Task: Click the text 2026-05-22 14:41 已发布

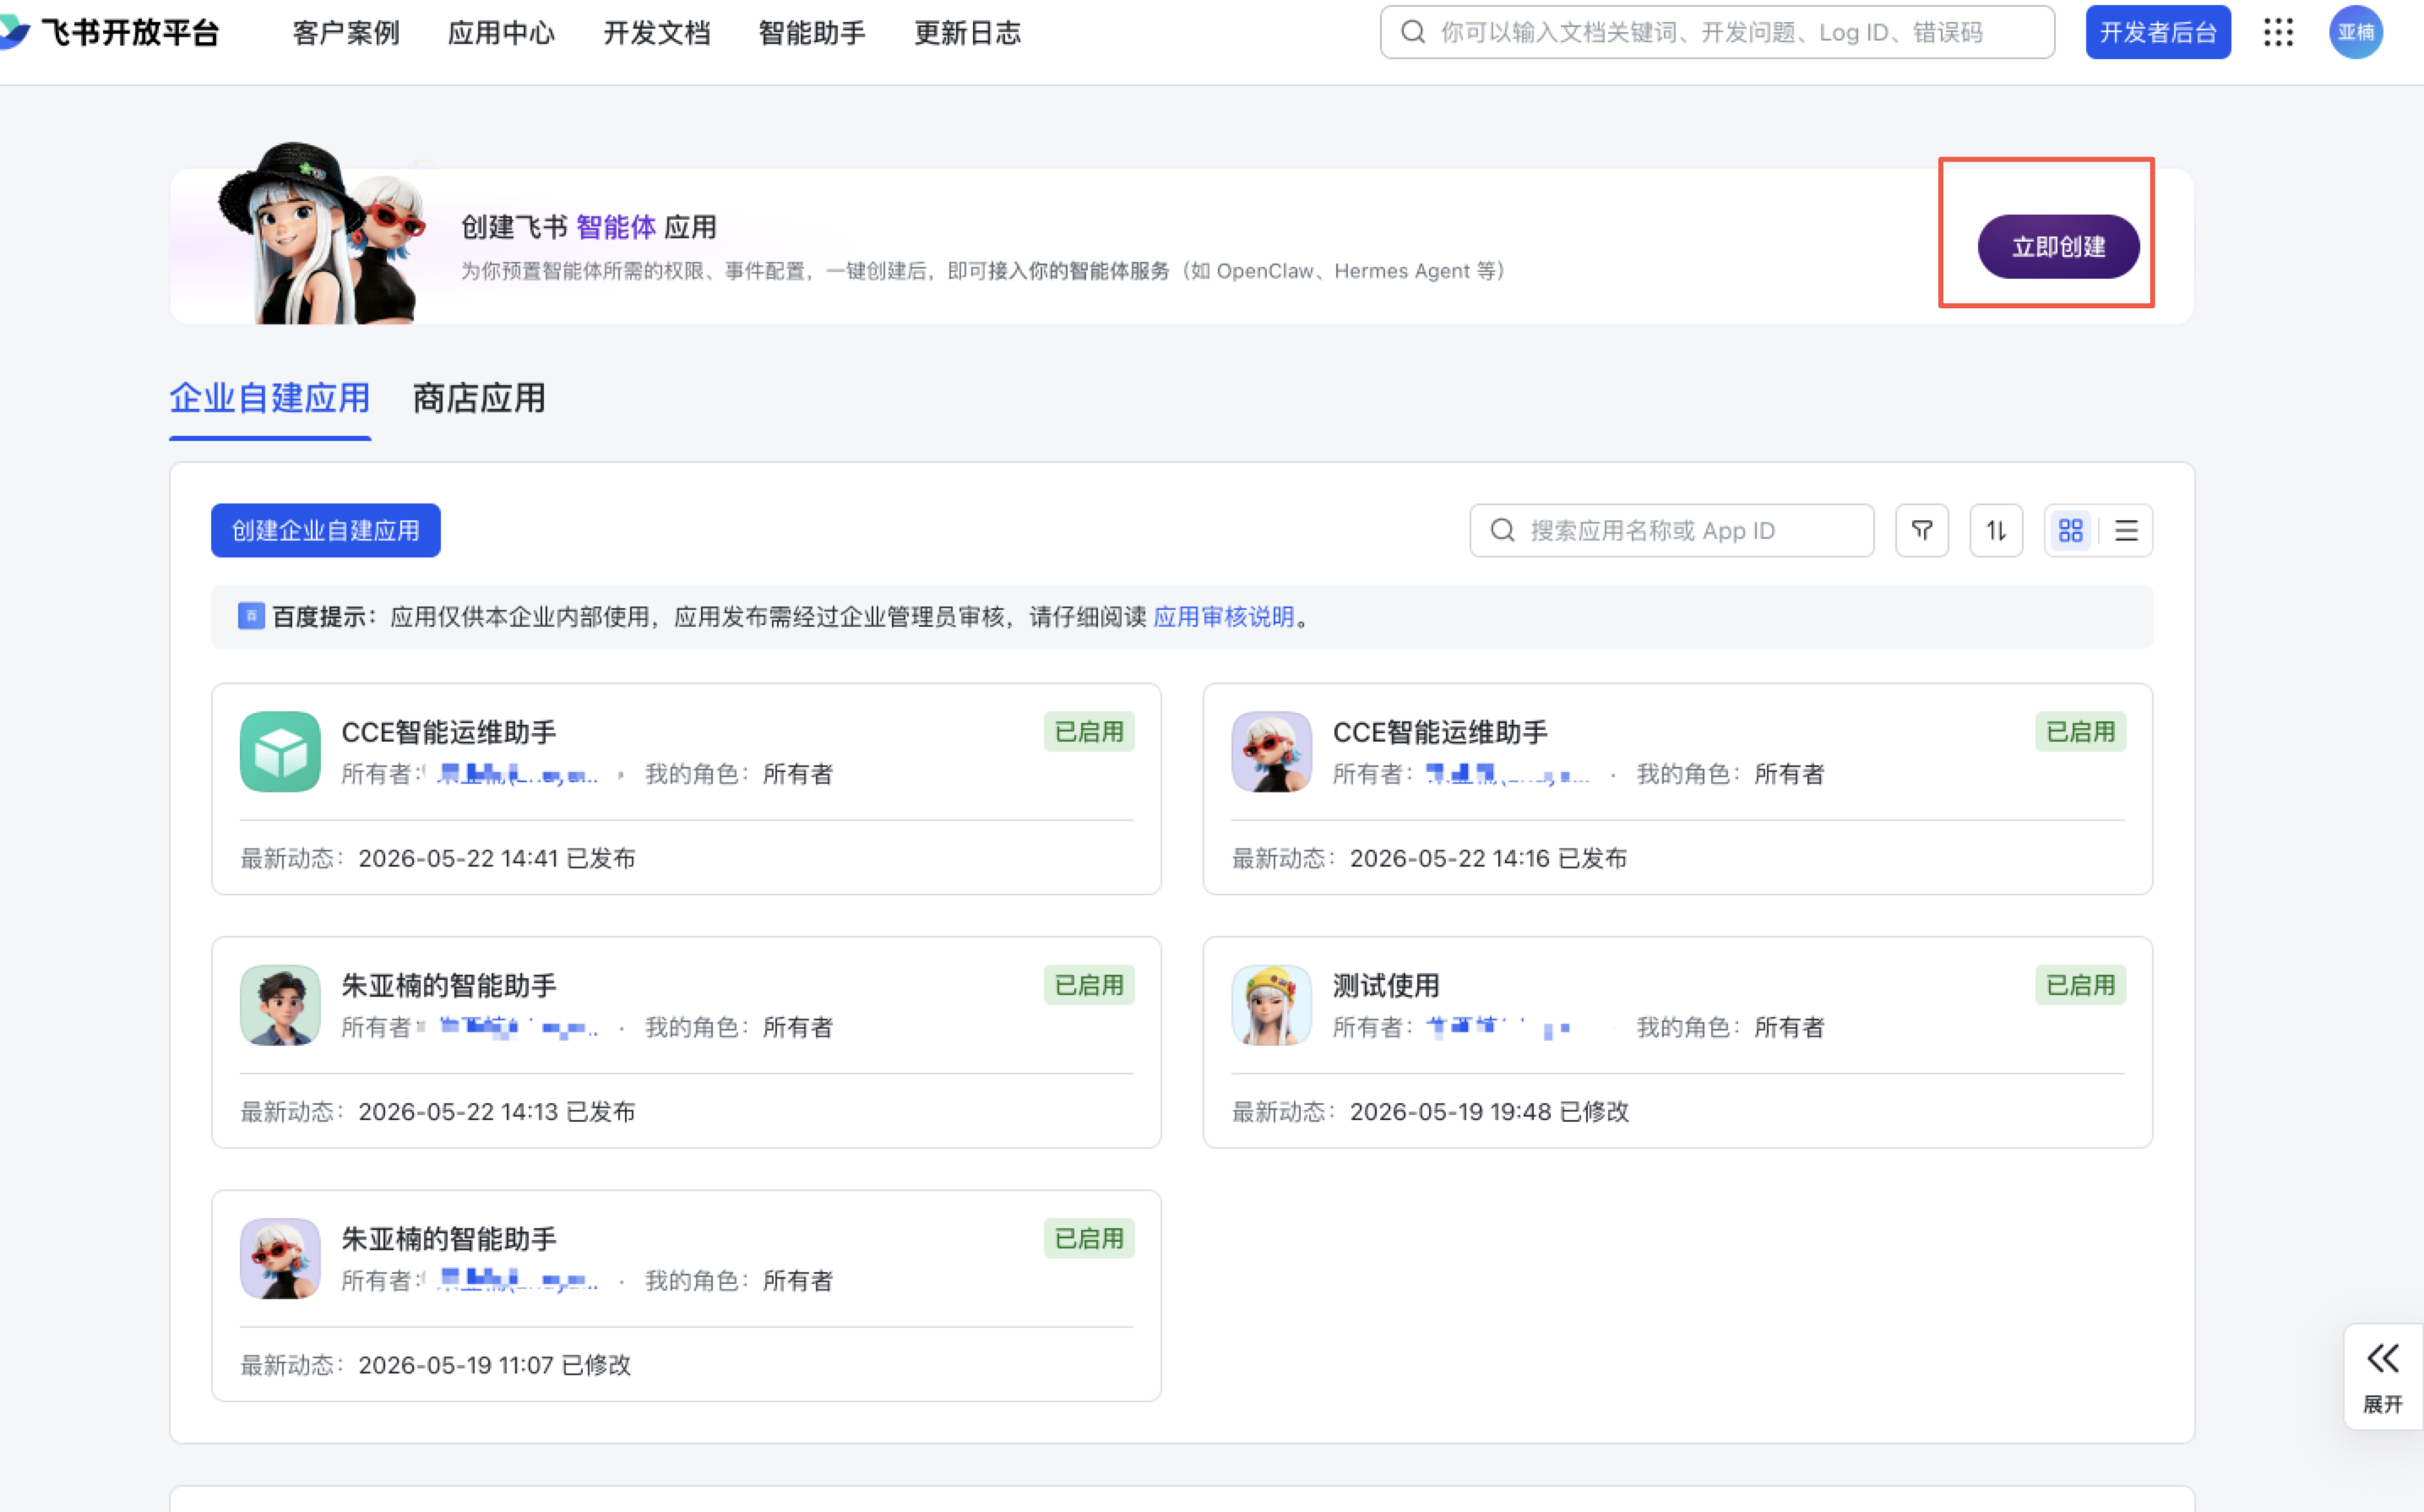Action: [497, 858]
